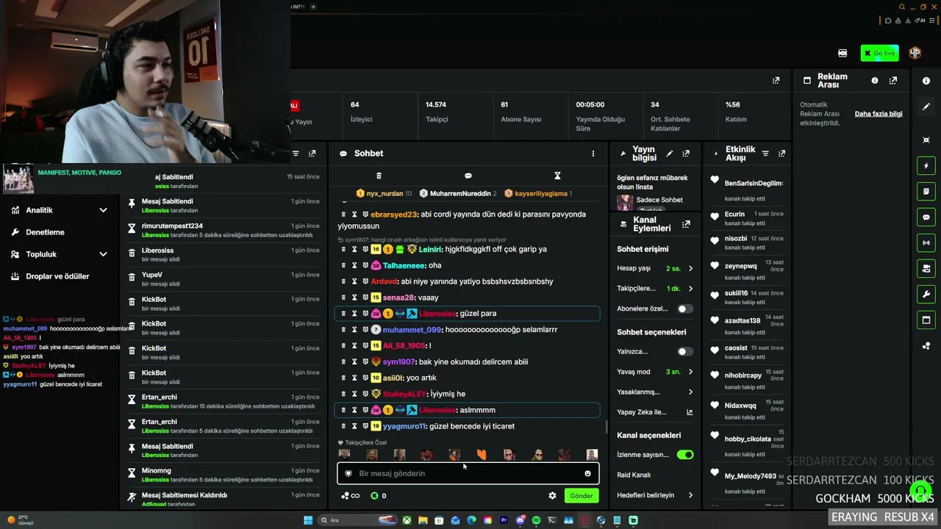Click the pencil edit icon in right rail
941x529 pixels.
point(926,107)
